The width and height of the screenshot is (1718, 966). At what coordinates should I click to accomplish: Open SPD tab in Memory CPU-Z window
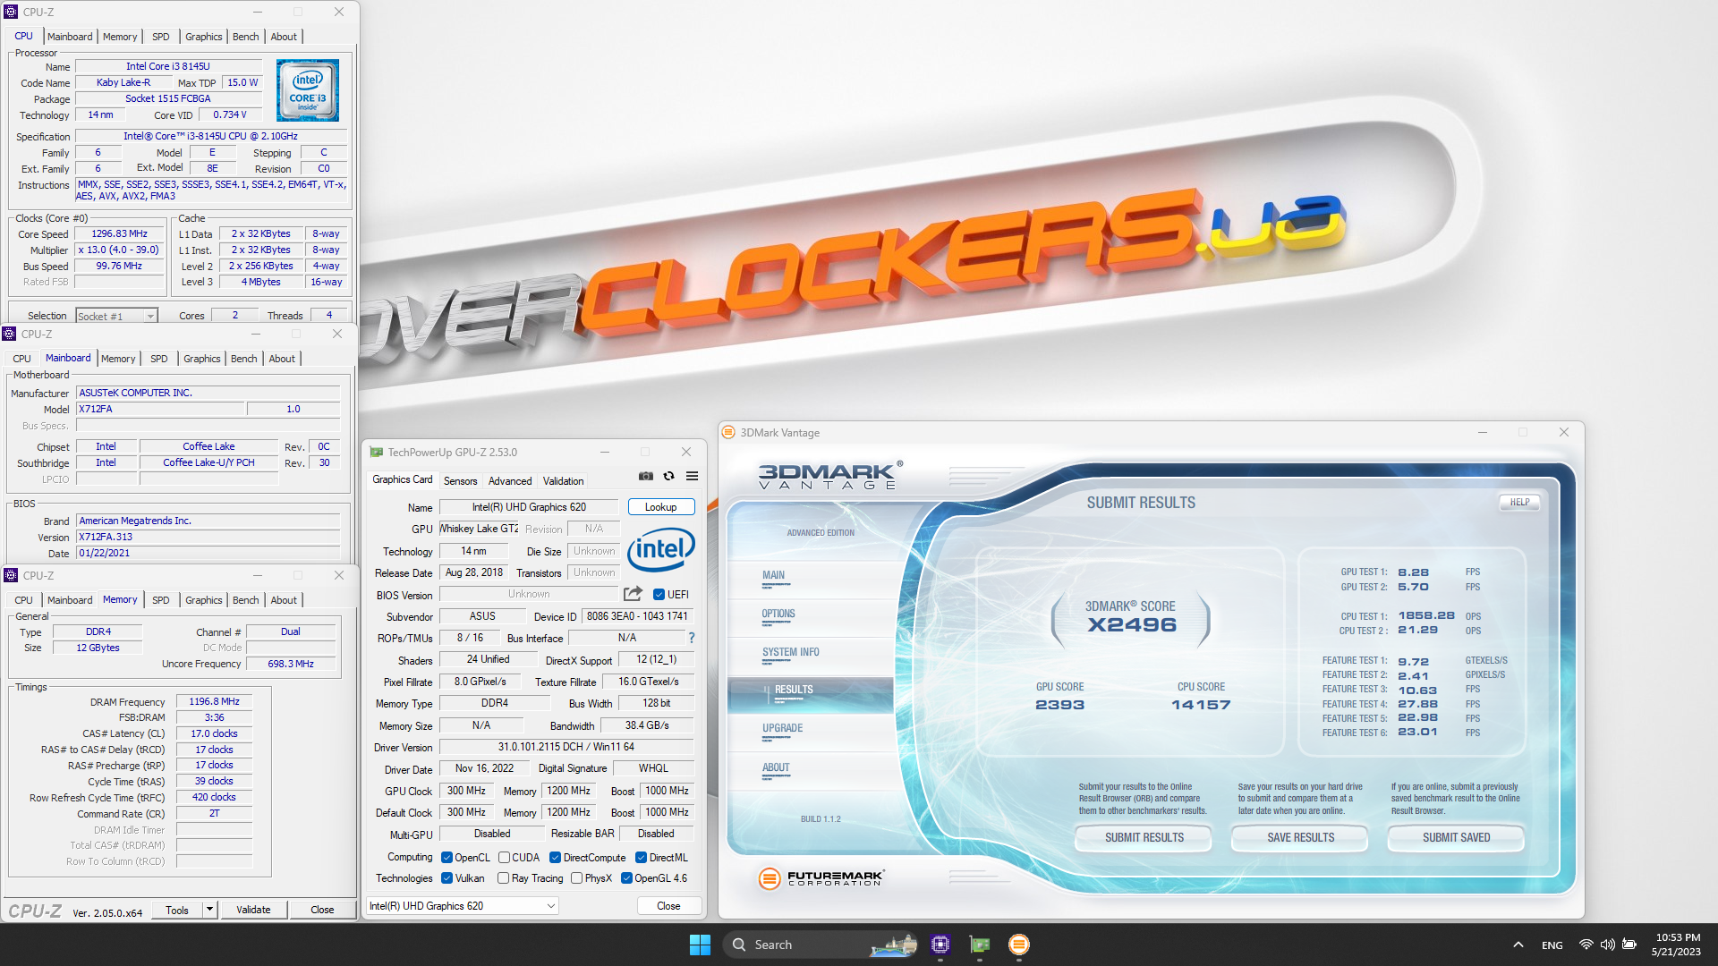pyautogui.click(x=160, y=600)
